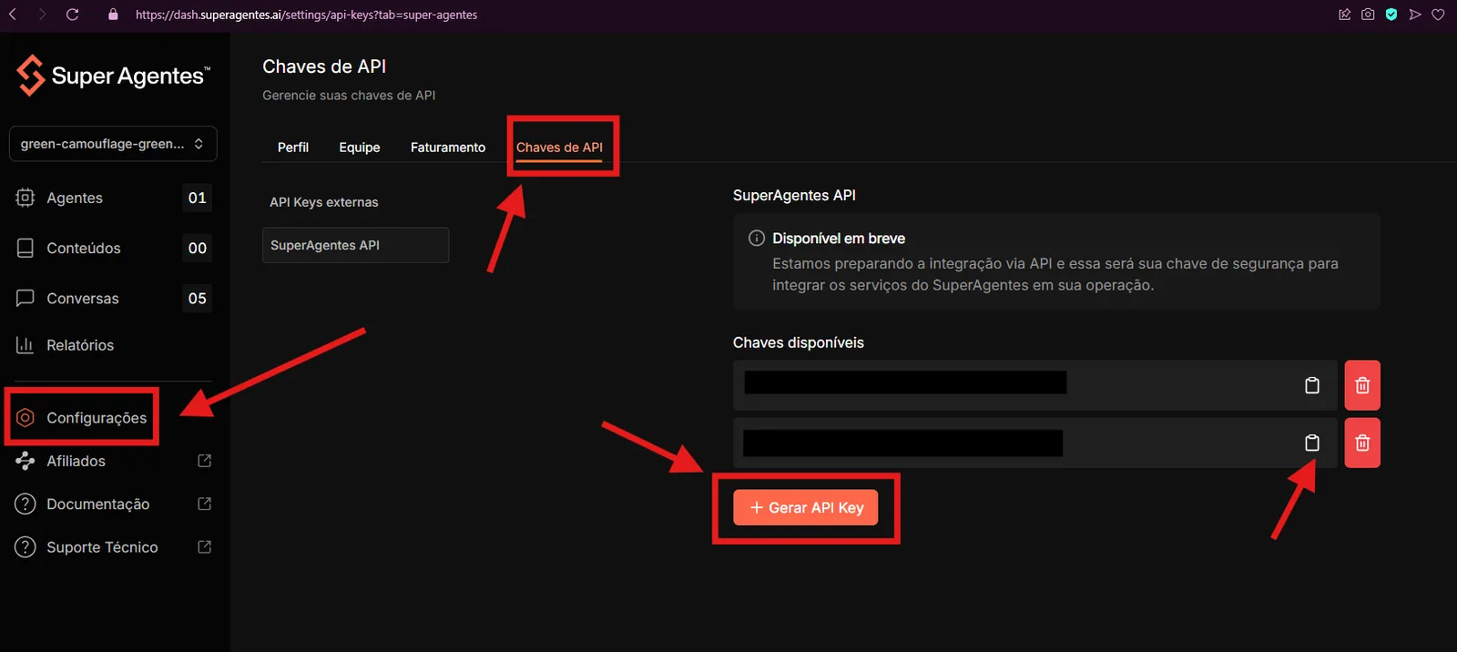
Task: Click the browser snapshot camera icon
Action: (x=1368, y=15)
